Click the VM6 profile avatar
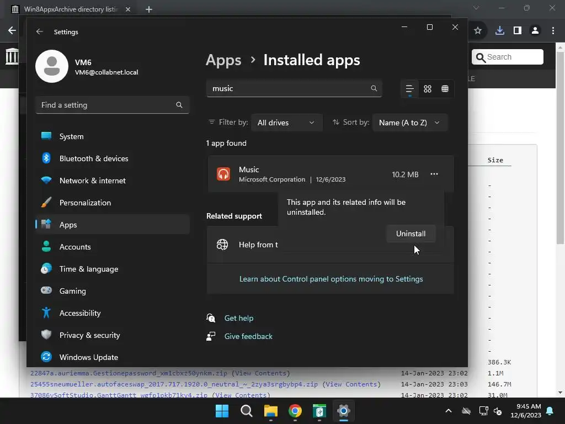The image size is (565, 424). 52,66
